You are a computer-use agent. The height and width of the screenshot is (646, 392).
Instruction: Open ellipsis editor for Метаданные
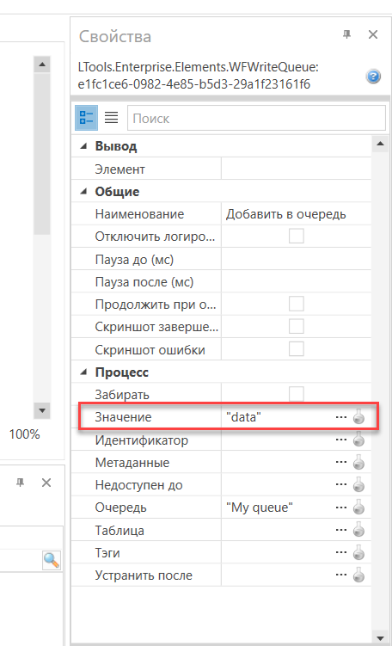341,462
